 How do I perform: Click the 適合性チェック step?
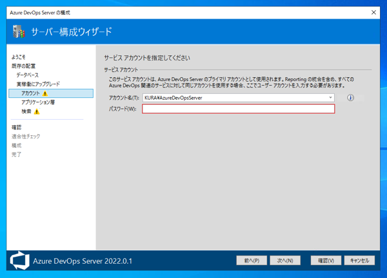pos(26,136)
